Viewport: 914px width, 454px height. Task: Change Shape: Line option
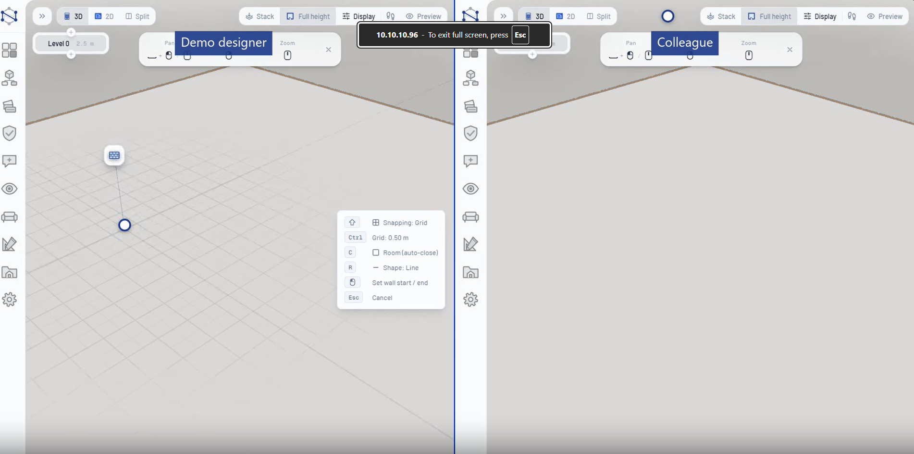click(x=395, y=268)
